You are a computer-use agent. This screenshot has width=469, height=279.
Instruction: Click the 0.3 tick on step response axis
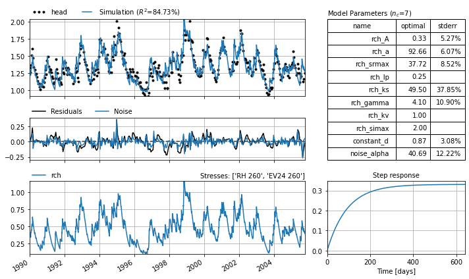tap(317, 191)
